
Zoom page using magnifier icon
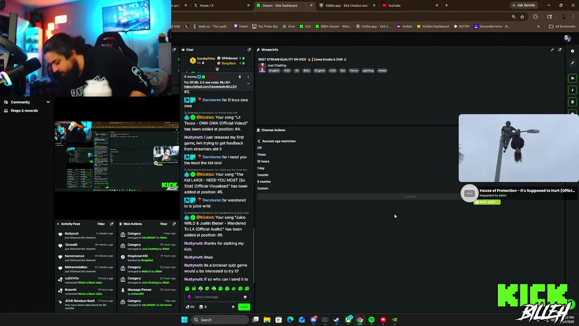(513, 17)
